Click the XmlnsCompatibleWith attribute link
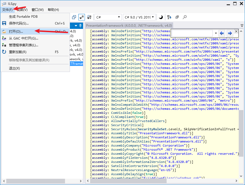This screenshot has height=185, width=245. click(129, 105)
